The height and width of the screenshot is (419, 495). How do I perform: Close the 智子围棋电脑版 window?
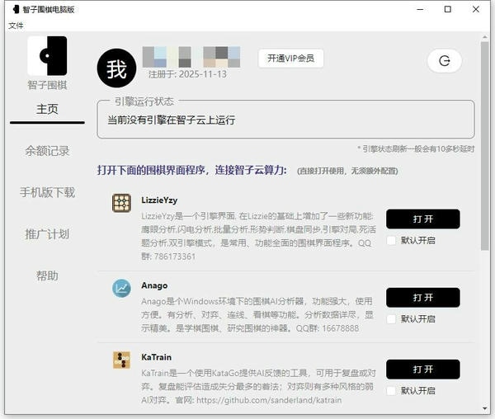pos(476,9)
